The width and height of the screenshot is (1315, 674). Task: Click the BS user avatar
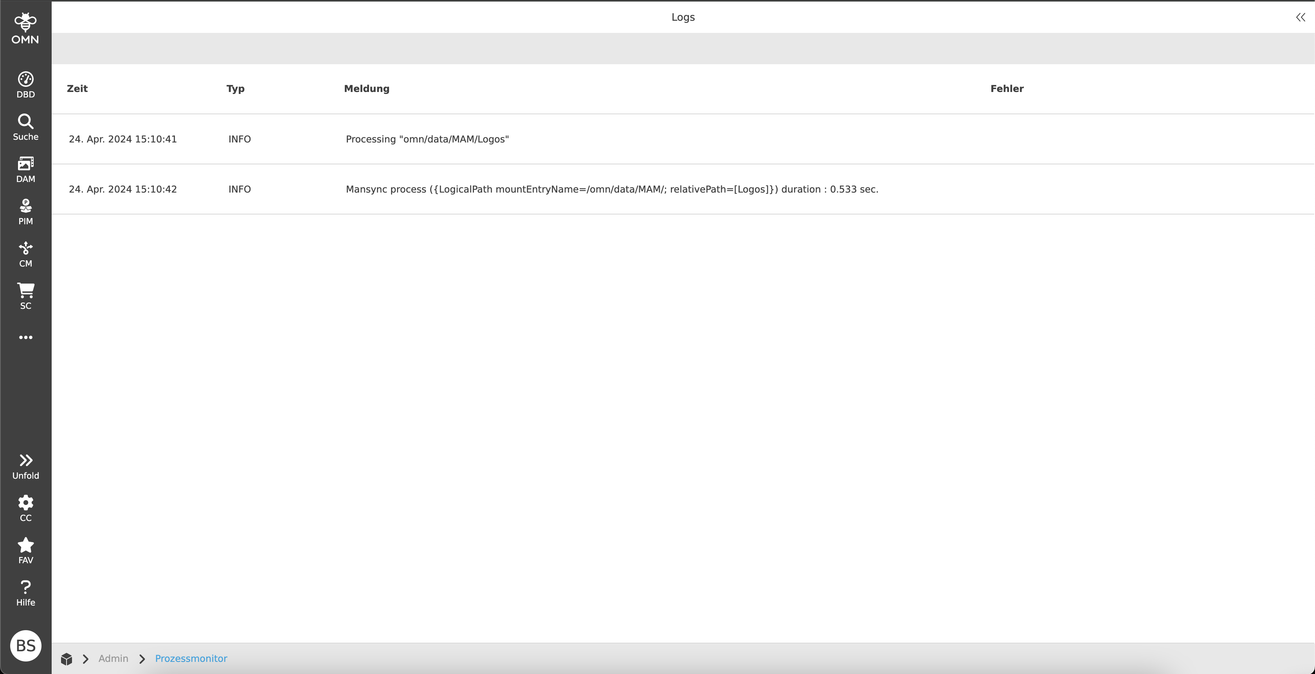pos(25,645)
